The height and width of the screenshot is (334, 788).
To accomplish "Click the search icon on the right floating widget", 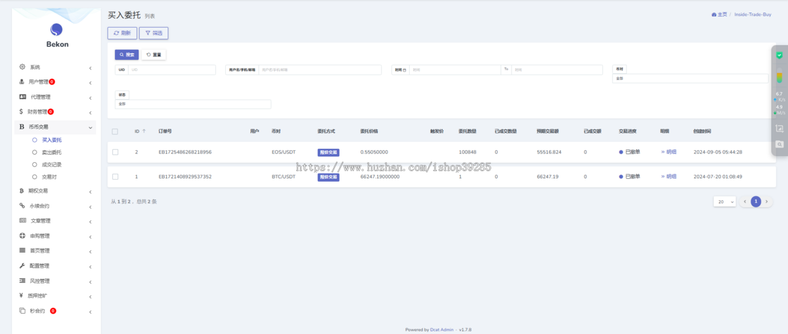I will 779,144.
